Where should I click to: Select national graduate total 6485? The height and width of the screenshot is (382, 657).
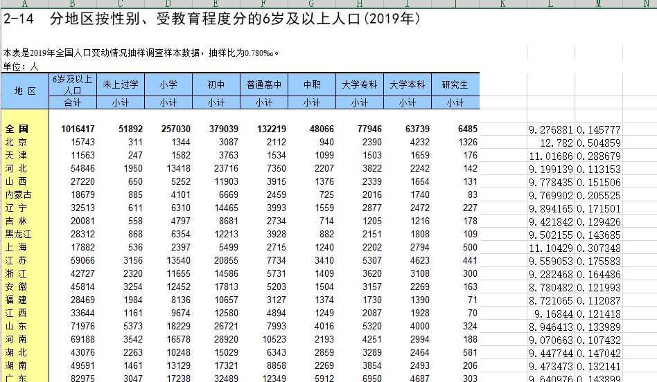pyautogui.click(x=468, y=129)
